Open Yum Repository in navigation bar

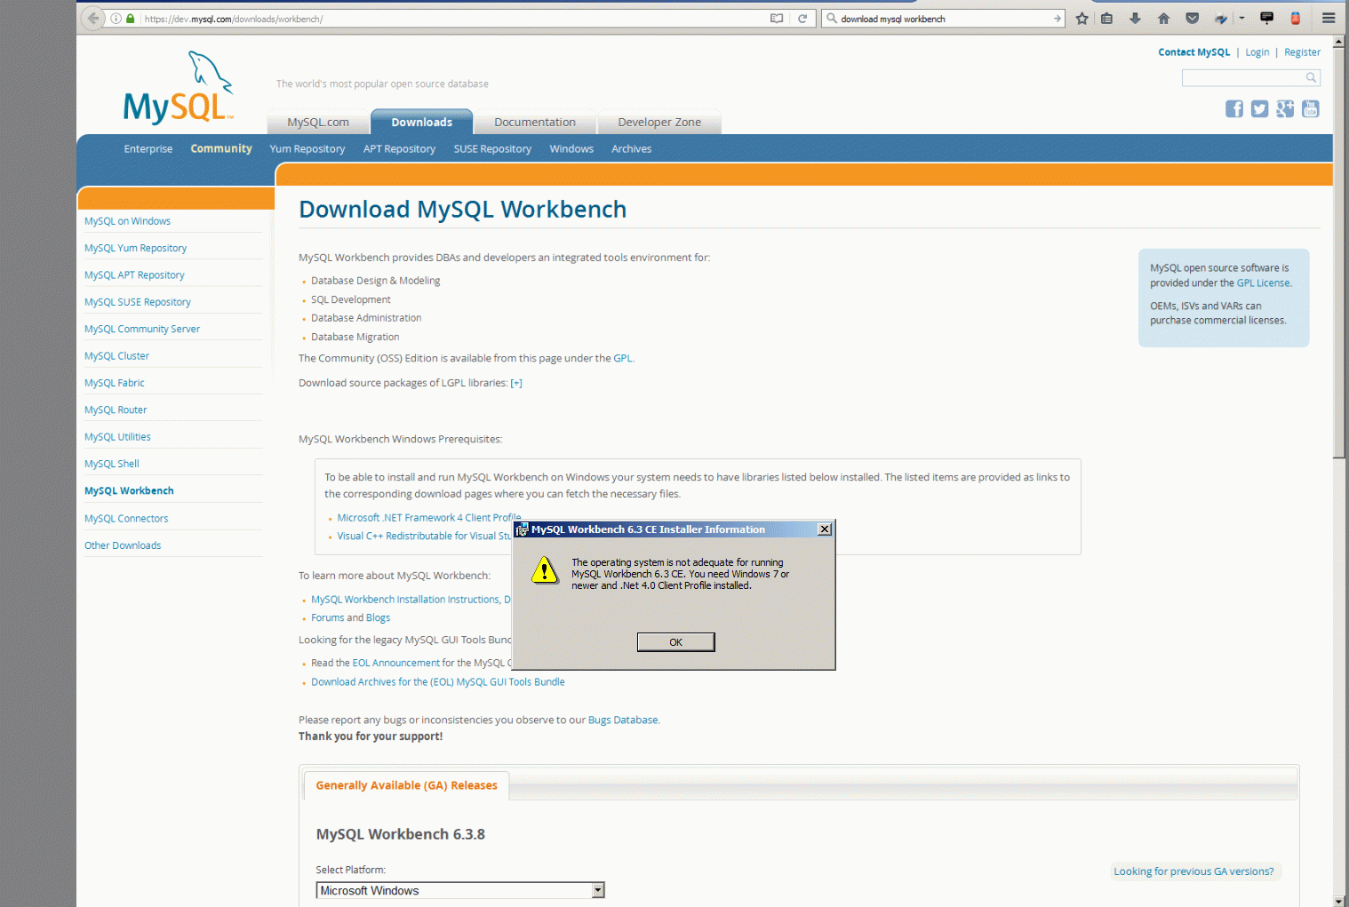point(307,149)
